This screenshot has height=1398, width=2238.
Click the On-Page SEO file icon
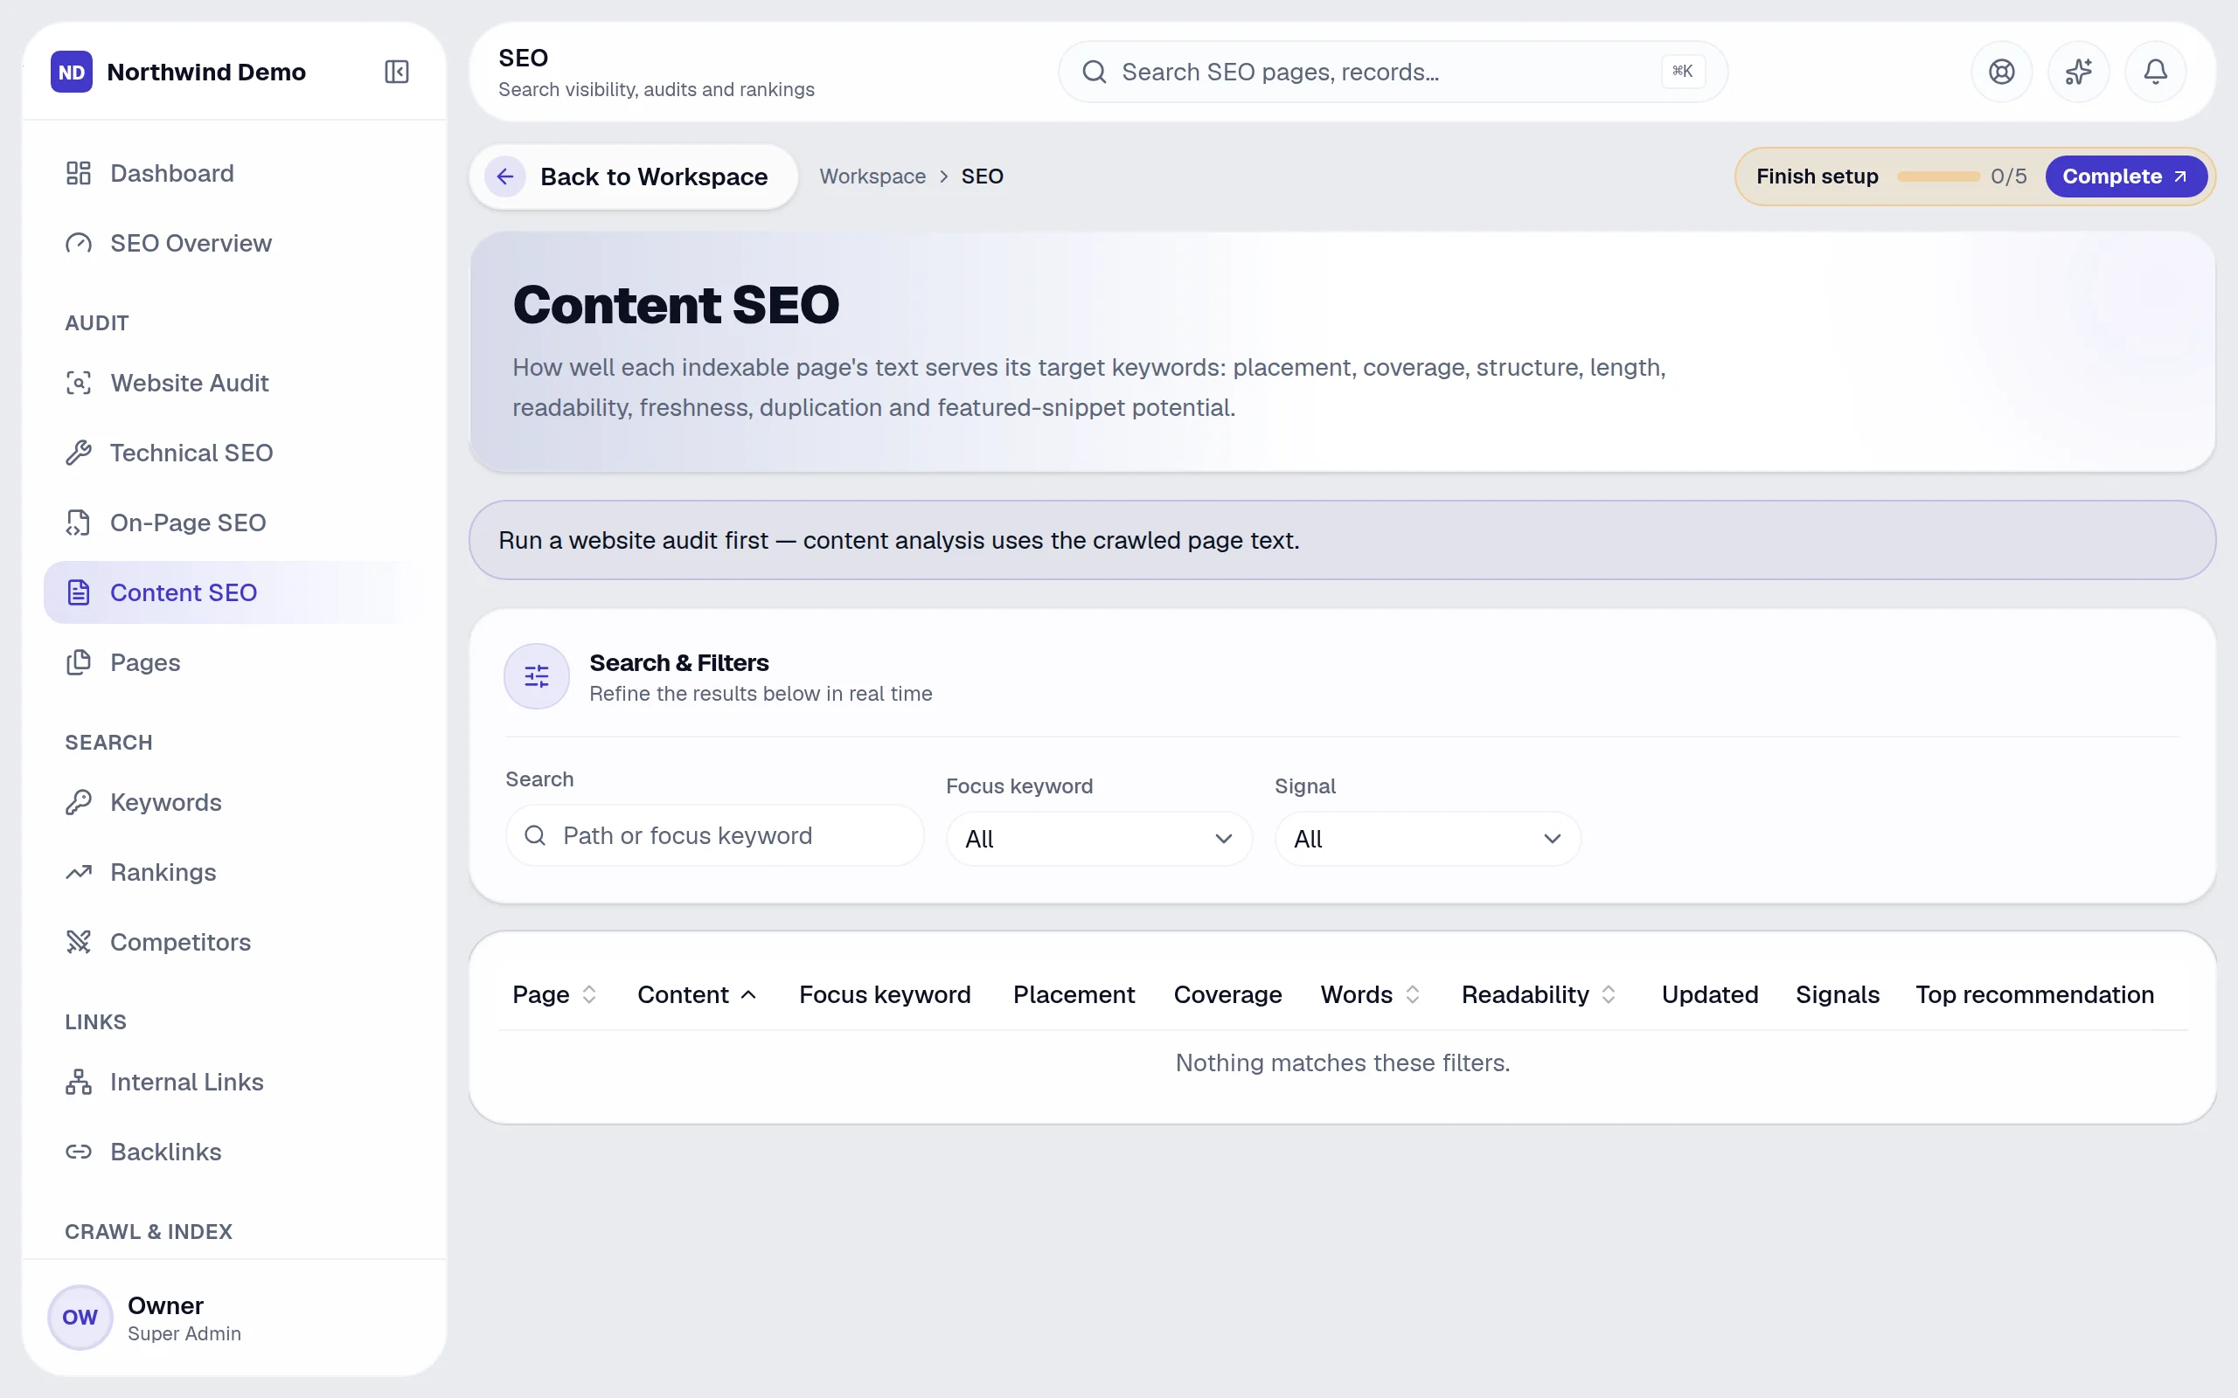pos(79,523)
